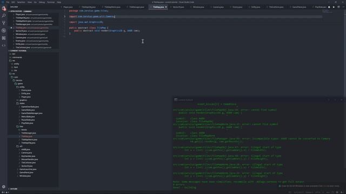Collapse the entity folder under game
The width and height of the screenshot is (346, 194).
[22, 87]
